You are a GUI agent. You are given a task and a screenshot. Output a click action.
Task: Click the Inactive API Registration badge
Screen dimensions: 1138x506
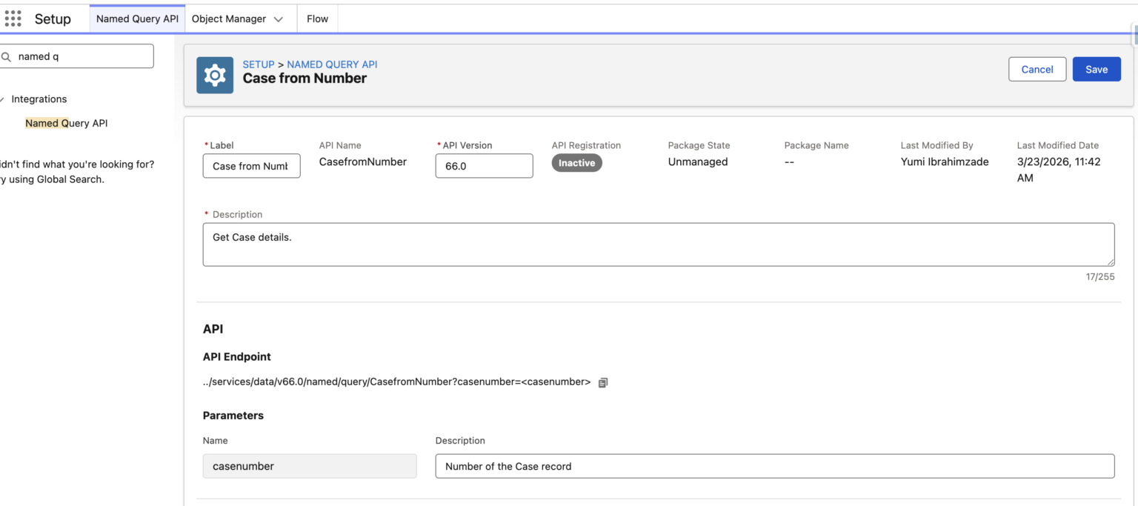tap(576, 163)
